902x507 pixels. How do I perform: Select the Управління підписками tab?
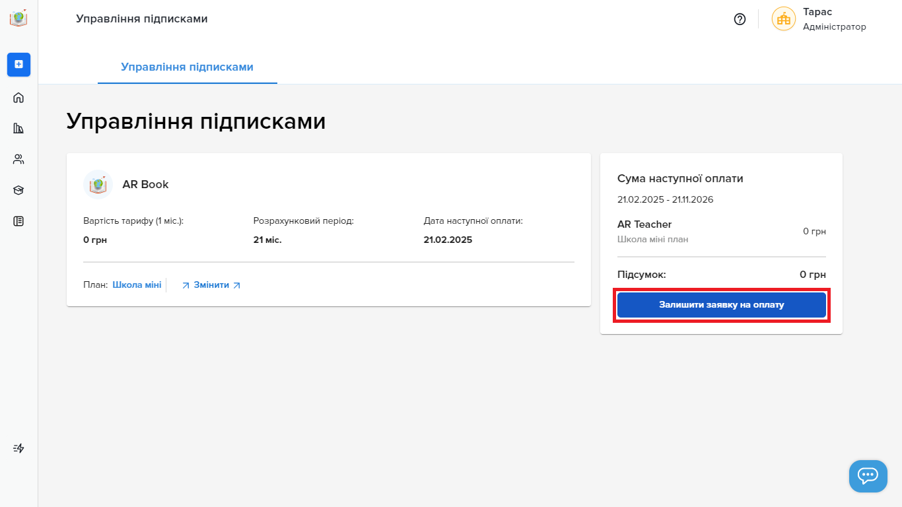tap(188, 67)
